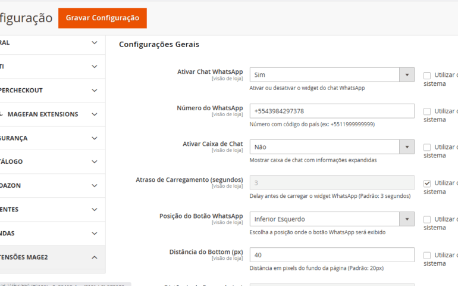458x286 pixels.
Task: Check system value box for Ativar Caixa de Chat
Action: [x=427, y=147]
